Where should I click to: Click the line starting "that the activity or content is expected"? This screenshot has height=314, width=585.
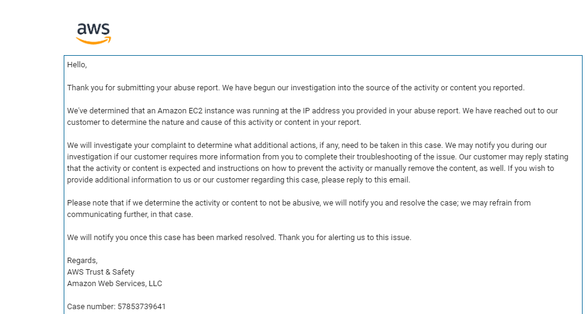(x=311, y=169)
